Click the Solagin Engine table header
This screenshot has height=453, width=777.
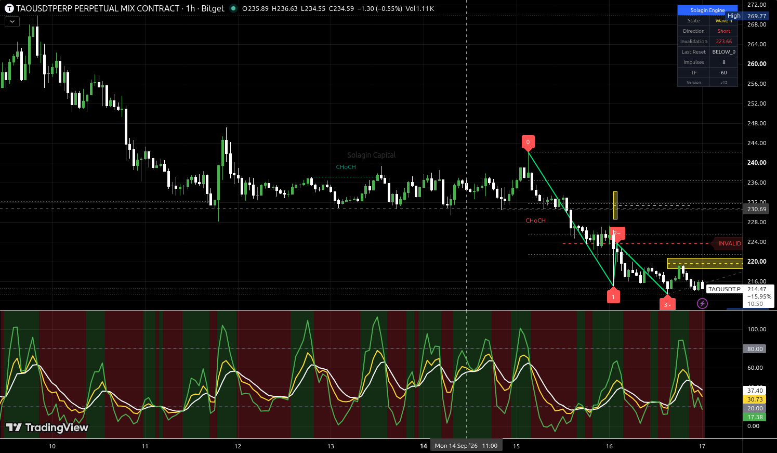click(x=707, y=10)
